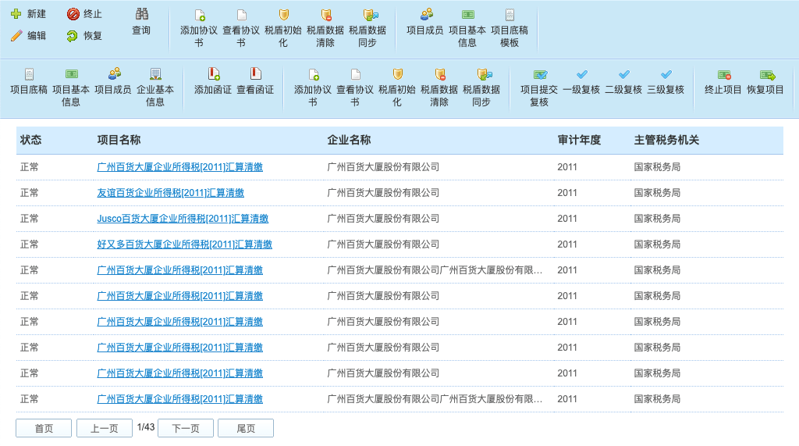799x446 pixels.
Task: Open the 企业基本信息 icon
Action: pyautogui.click(x=155, y=87)
